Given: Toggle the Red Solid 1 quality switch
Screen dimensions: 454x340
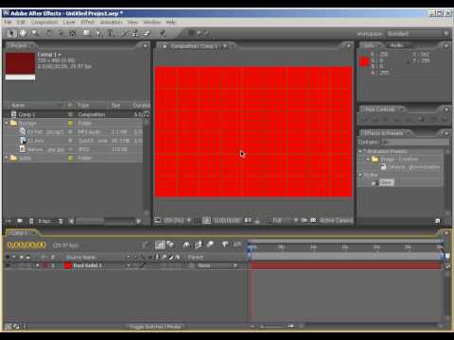Looking at the screenshot, I should (142, 265).
